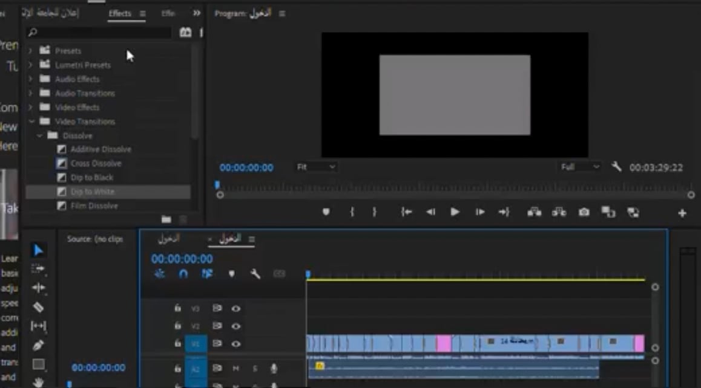Click the Lift button
701x388 pixels.
535,212
